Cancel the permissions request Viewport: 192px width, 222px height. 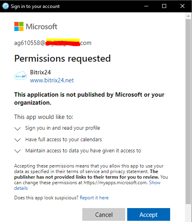coord(104,214)
